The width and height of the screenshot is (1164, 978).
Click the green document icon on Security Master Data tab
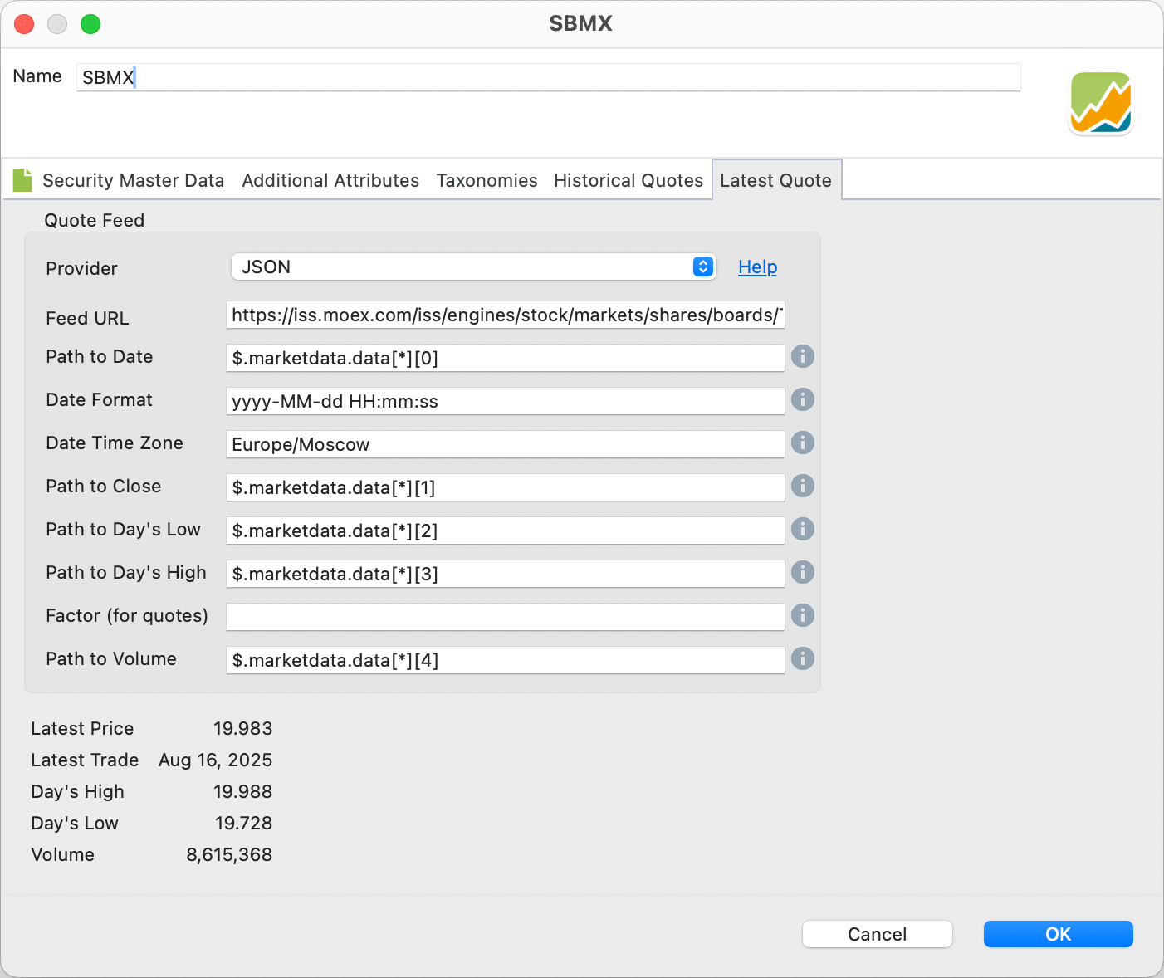tap(22, 179)
